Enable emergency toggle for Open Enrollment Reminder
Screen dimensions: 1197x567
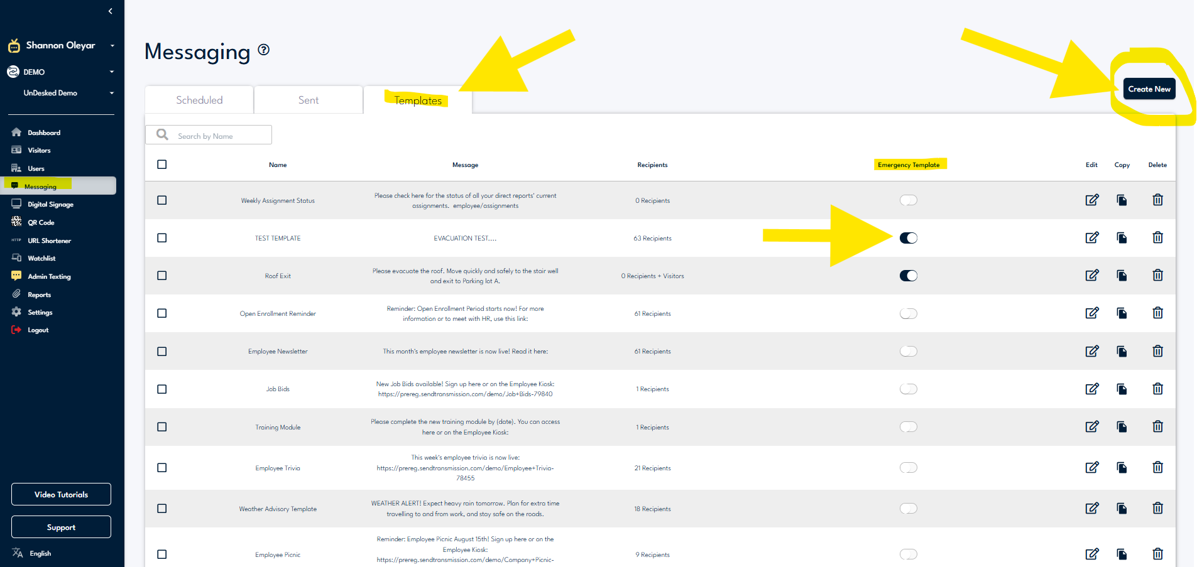(908, 313)
